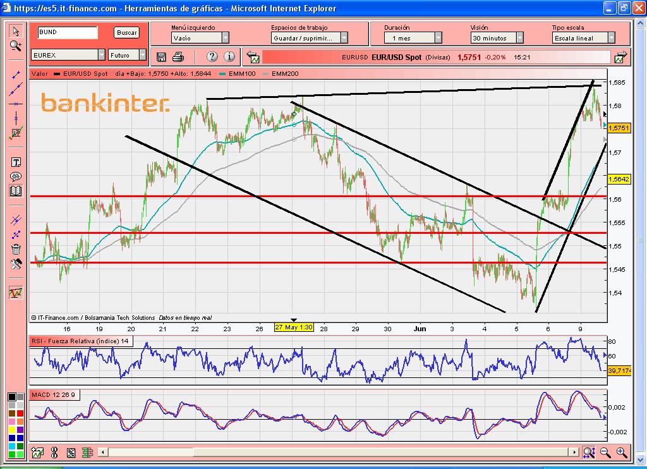
Task: Click the EMM100 legend label
Action: [242, 74]
